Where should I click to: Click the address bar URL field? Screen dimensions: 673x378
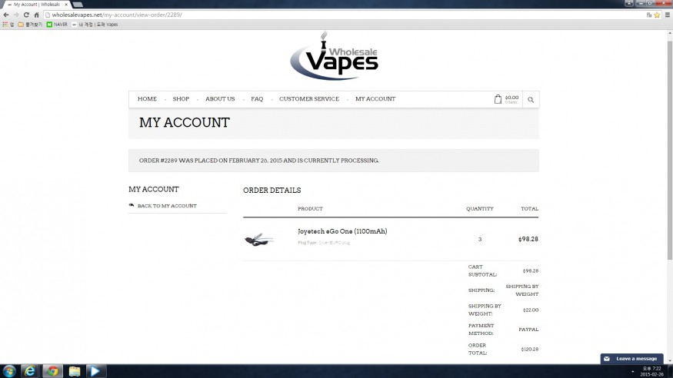(x=343, y=15)
